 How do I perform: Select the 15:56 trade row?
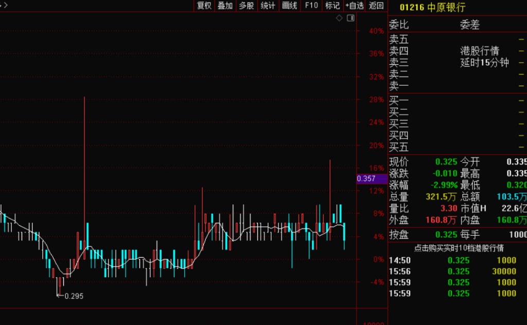click(x=458, y=271)
